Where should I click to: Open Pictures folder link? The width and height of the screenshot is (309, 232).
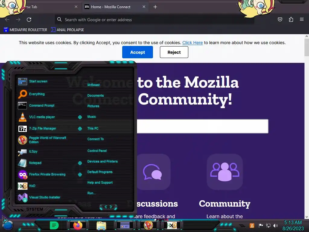click(93, 106)
